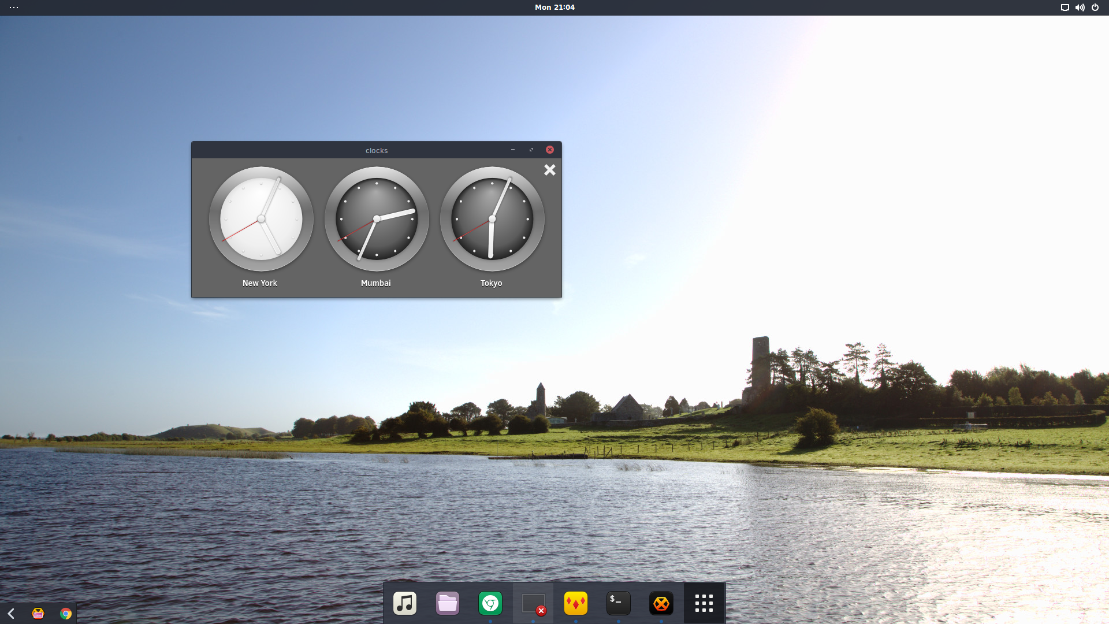1109x624 pixels.
Task: Collapse the bottom-left tray with the arrow
Action: point(11,614)
